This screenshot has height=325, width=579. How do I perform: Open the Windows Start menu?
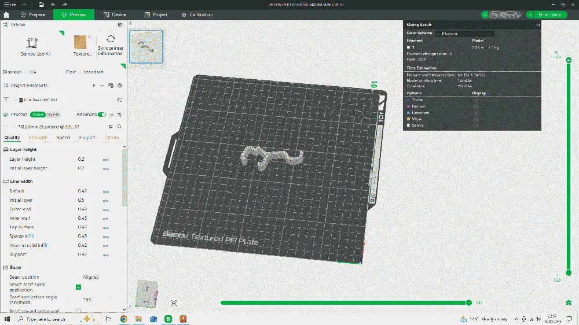[7, 319]
